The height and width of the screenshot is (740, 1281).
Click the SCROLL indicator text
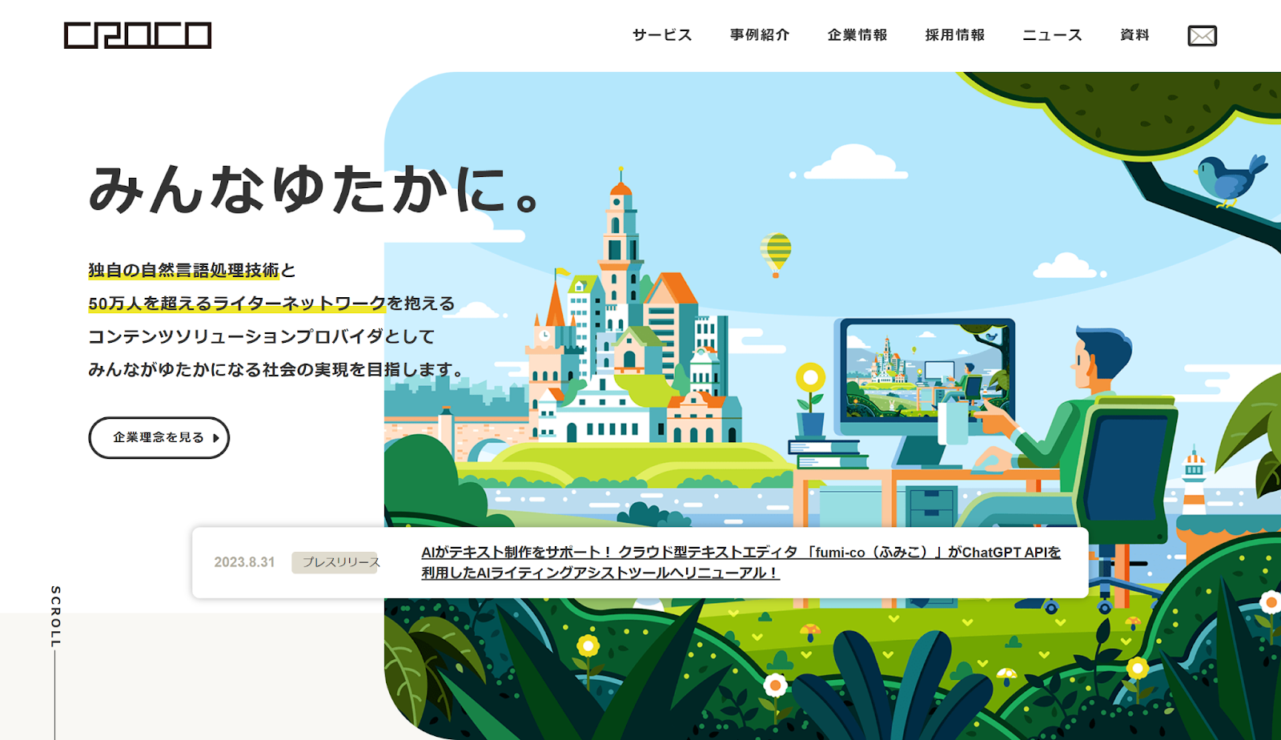[x=55, y=617]
